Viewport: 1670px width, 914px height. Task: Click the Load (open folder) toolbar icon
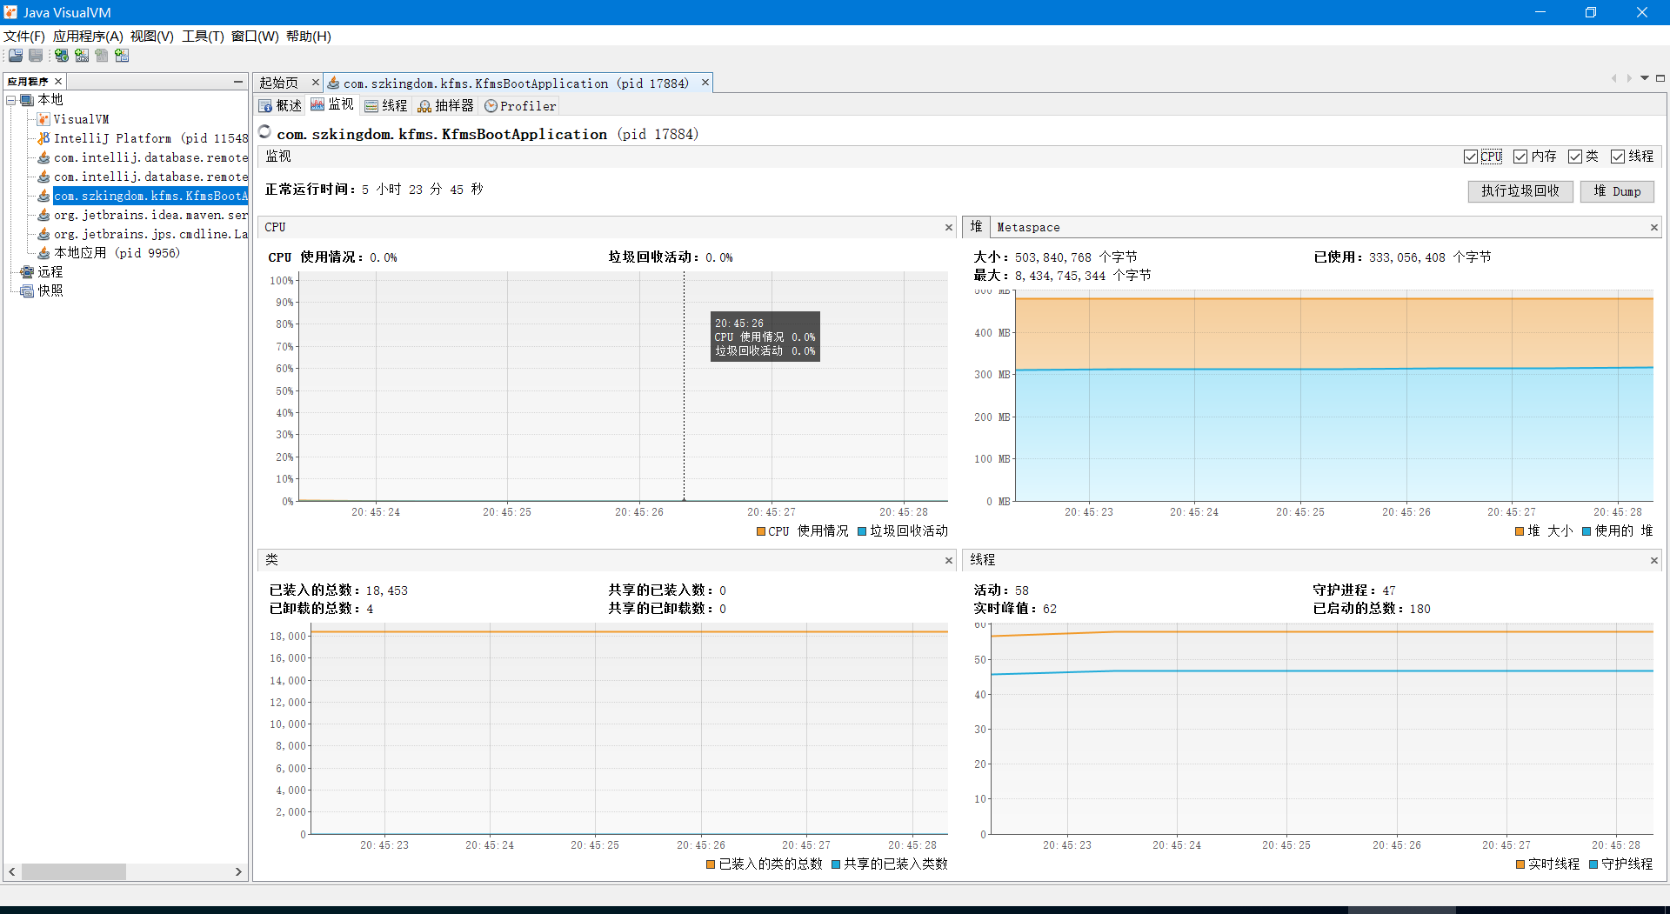tap(16, 56)
